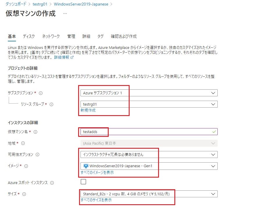254x208 pixels.
Task: Click info icon next to サイズ
Action: tap(24, 194)
